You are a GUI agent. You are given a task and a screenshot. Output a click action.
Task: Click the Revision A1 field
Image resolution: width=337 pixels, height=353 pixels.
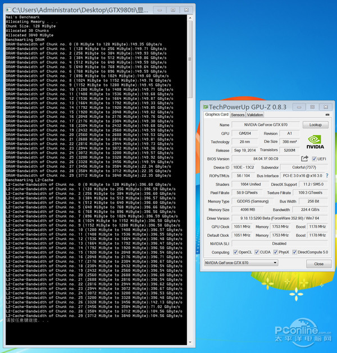[x=289, y=133]
